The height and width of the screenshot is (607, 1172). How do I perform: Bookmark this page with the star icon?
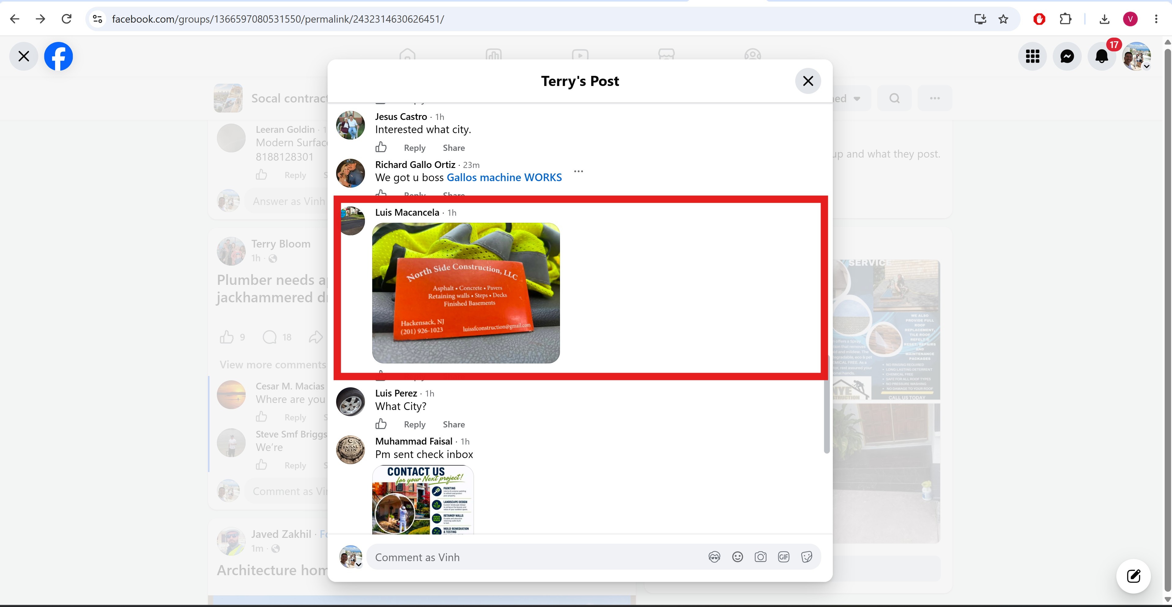click(1003, 19)
